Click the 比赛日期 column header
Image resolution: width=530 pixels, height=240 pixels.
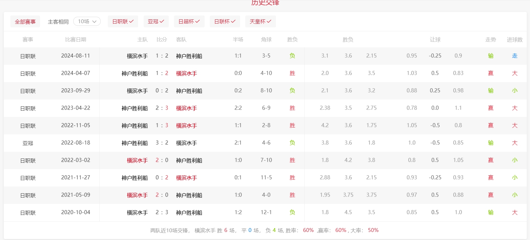(76, 40)
